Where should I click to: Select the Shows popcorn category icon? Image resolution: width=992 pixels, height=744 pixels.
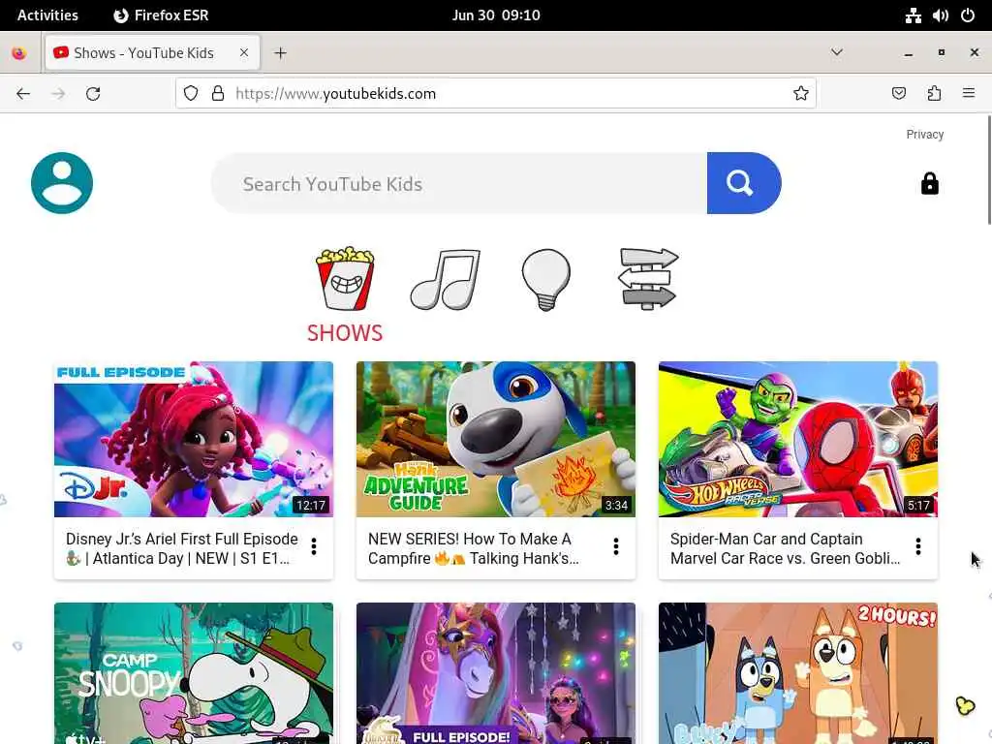pyautogui.click(x=346, y=279)
